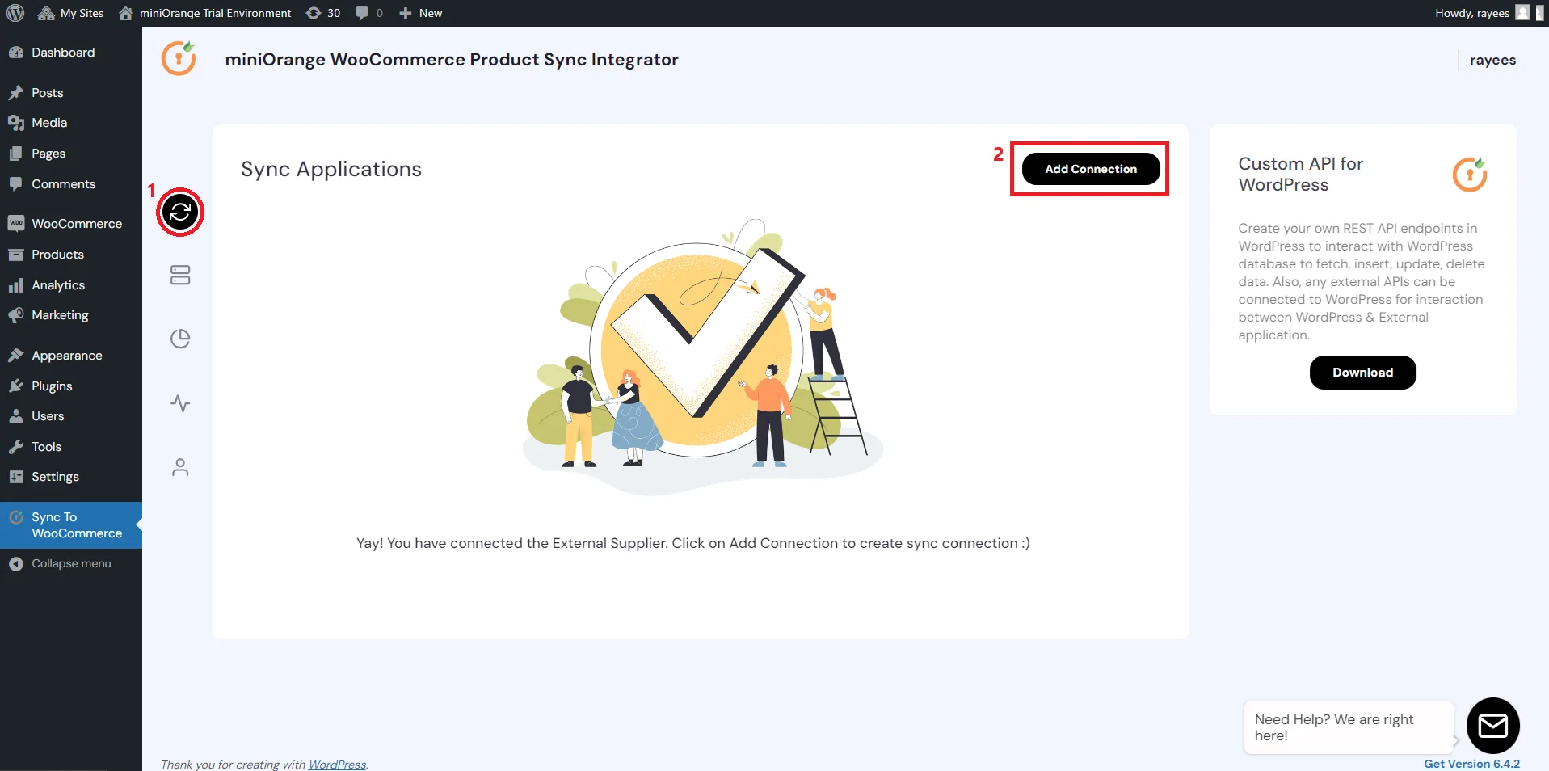Screen dimensions: 1549x771
Task: Open the mail help chat bubble icon
Action: pos(1492,725)
